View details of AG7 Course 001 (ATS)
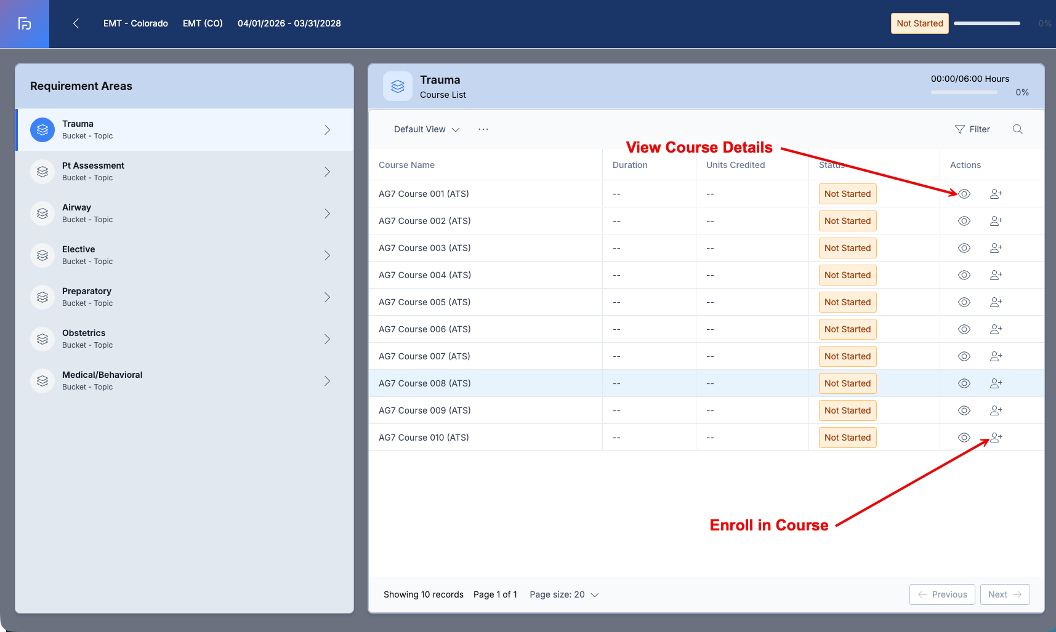This screenshot has width=1056, height=632. pyautogui.click(x=964, y=194)
